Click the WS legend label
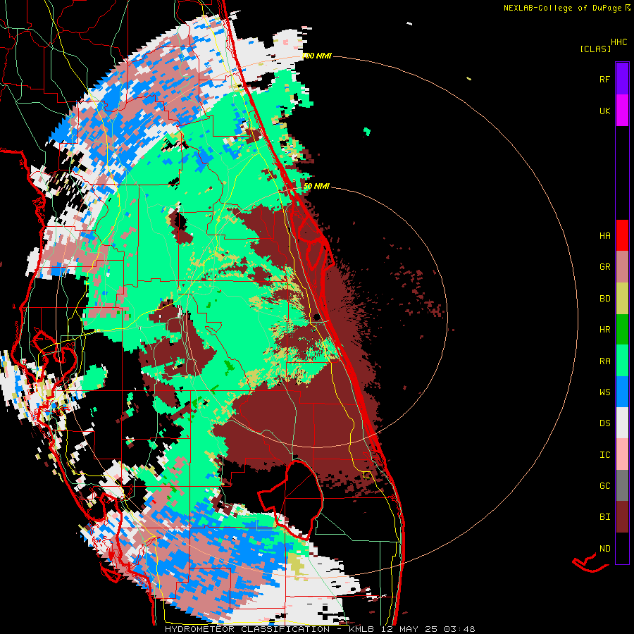The height and width of the screenshot is (634, 634). click(604, 392)
